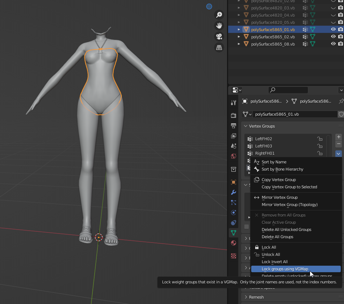Viewport: 344px width, 304px height.
Task: Remove vertex group minus button
Action: (x=339, y=144)
